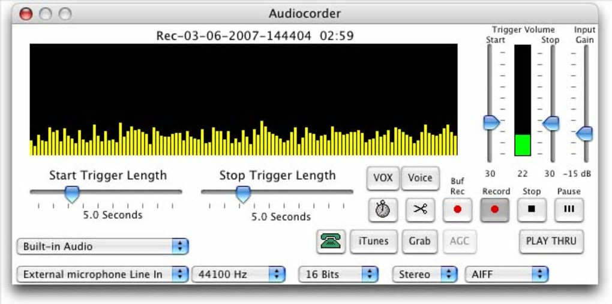
Task: Click the green telephone icon button
Action: coord(331,242)
